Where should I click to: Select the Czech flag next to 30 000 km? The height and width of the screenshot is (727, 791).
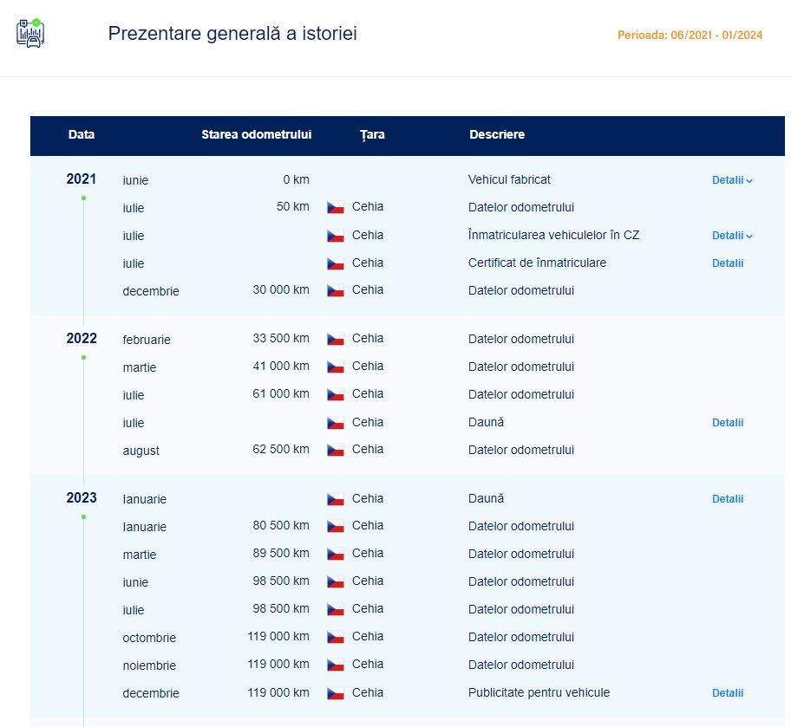[x=336, y=290]
